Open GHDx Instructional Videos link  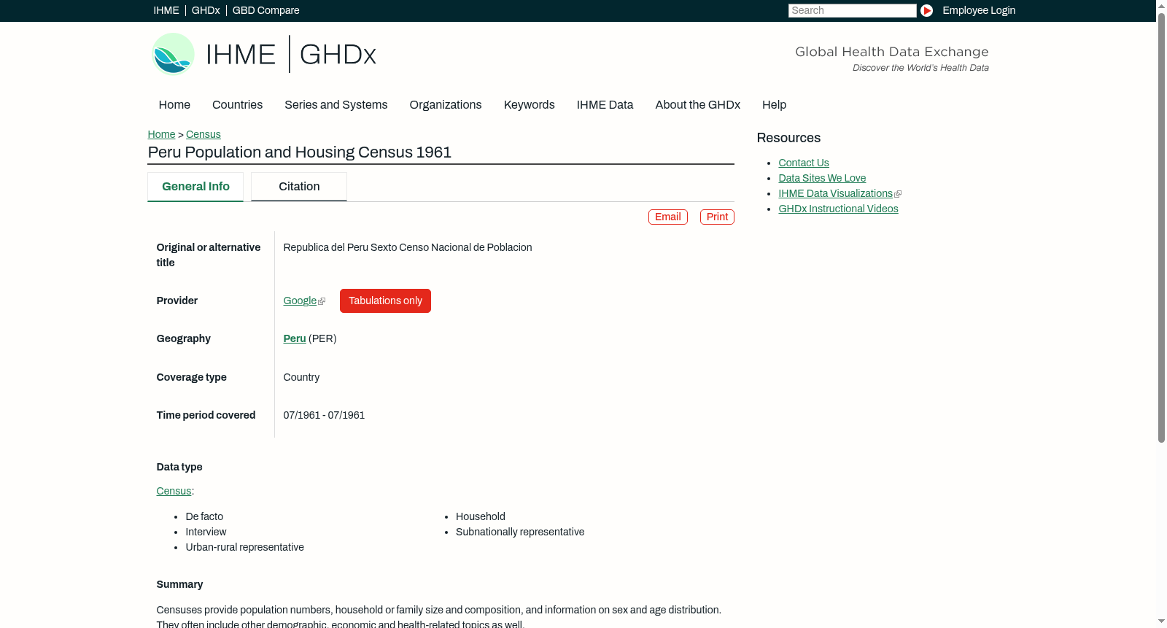838,209
